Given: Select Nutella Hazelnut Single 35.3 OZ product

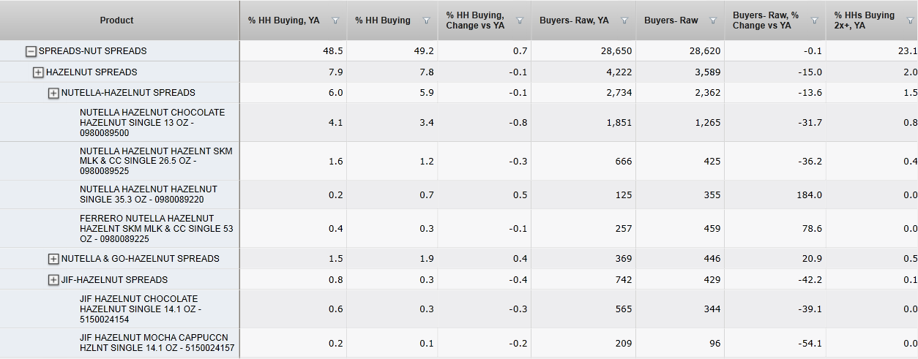Looking at the screenshot, I should tap(149, 194).
